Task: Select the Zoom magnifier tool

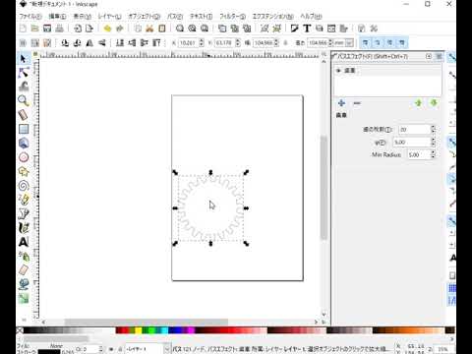Action: coord(23,100)
